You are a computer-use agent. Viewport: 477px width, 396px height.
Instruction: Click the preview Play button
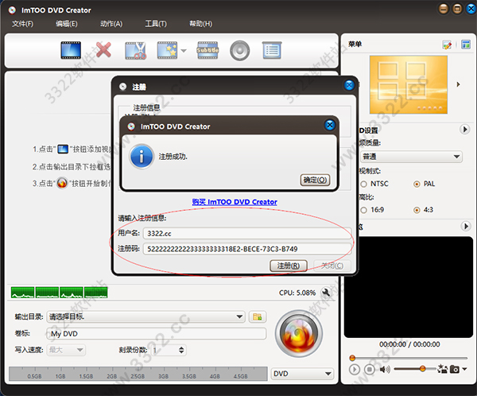pos(354,370)
